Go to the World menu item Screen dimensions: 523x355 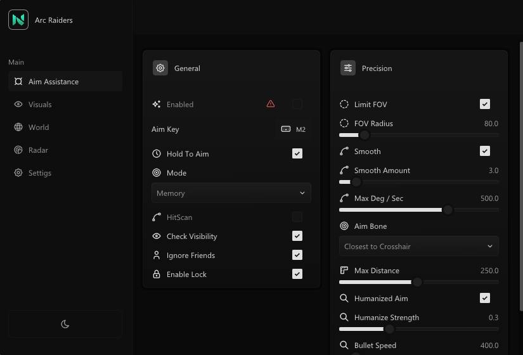coord(39,127)
